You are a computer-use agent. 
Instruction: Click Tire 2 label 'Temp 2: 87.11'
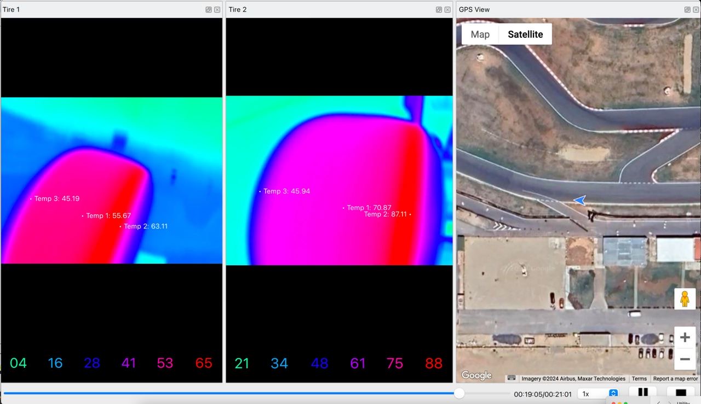click(x=386, y=214)
